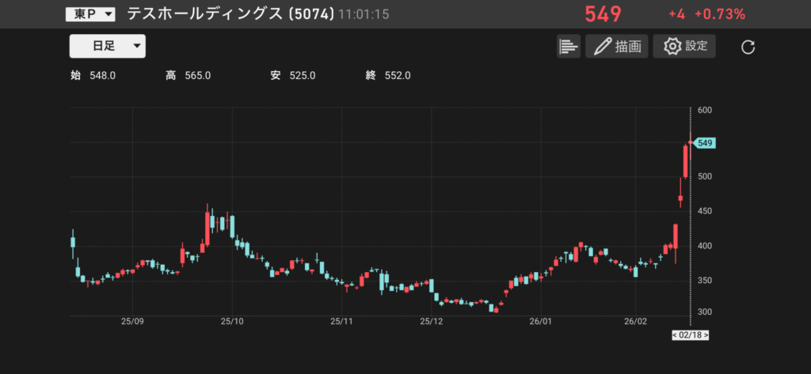Select the 02/18 date marker below the chart

coord(690,335)
